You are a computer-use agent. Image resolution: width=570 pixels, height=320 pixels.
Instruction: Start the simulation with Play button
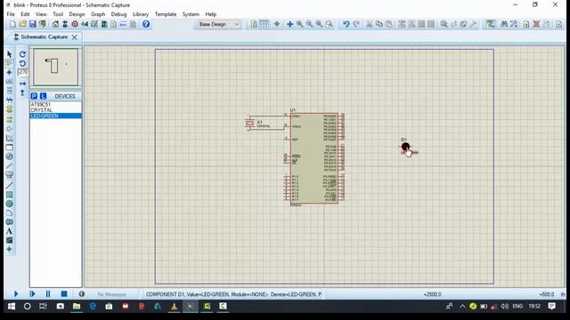pos(16,294)
